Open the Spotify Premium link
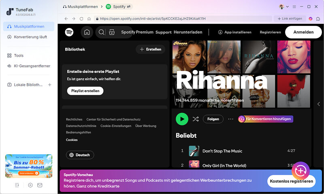324x194 pixels. pyautogui.click(x=137, y=32)
